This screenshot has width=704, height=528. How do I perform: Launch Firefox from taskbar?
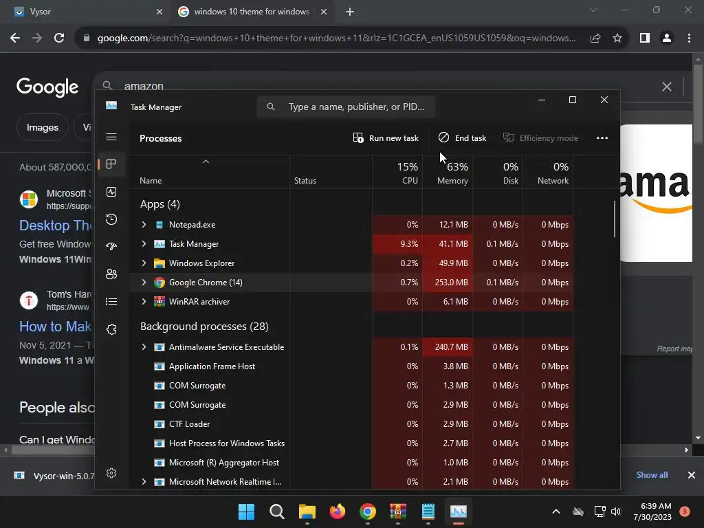coord(338,511)
